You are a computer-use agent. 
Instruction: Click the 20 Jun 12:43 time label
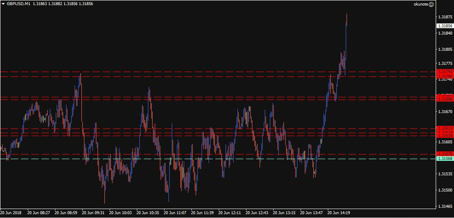pos(257,212)
